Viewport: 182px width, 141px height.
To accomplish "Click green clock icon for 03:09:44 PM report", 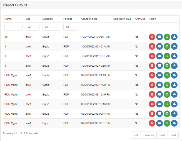I will [x=167, y=114].
